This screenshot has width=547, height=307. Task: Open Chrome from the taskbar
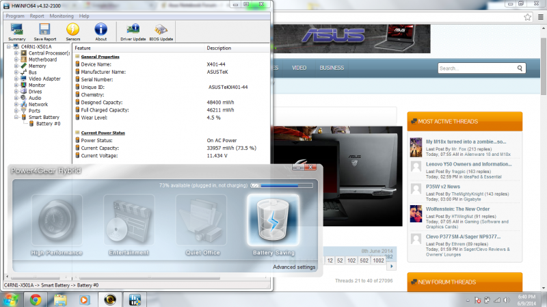coord(36,299)
